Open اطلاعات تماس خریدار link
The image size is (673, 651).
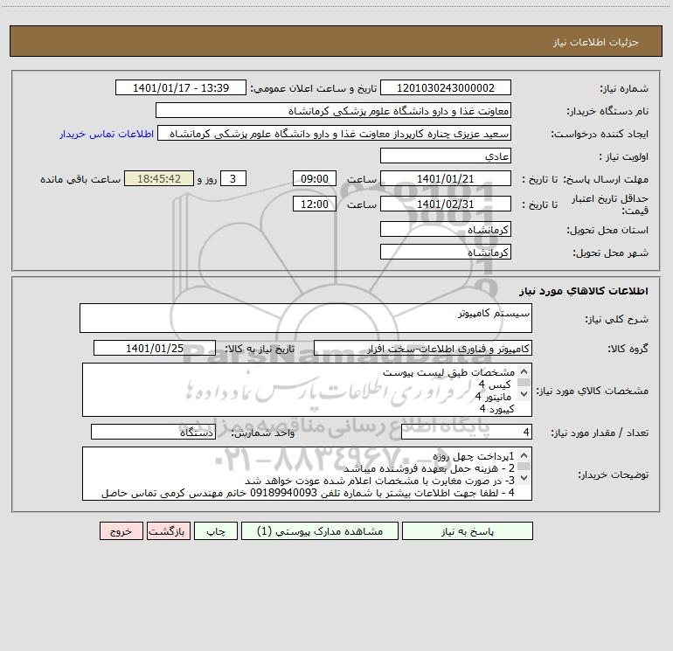click(x=107, y=134)
